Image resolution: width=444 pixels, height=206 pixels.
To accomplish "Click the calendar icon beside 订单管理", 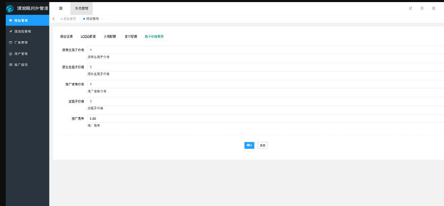I will pos(10,43).
